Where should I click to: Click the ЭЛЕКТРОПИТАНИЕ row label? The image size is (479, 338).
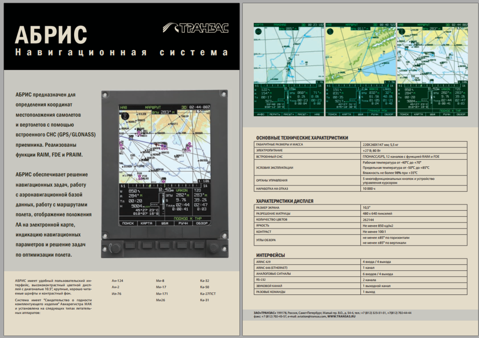click(269, 150)
